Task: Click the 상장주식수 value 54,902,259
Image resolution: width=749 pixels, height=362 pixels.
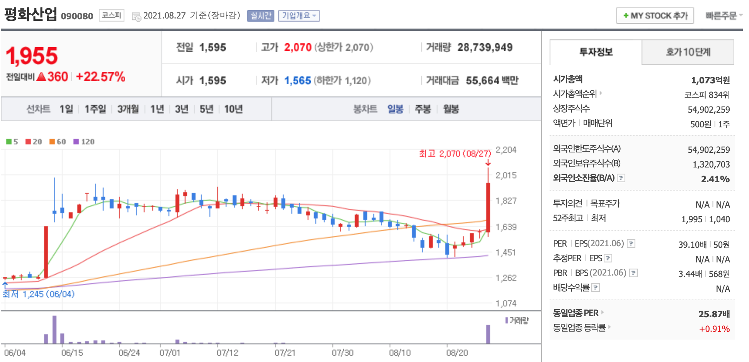Action: tap(709, 110)
